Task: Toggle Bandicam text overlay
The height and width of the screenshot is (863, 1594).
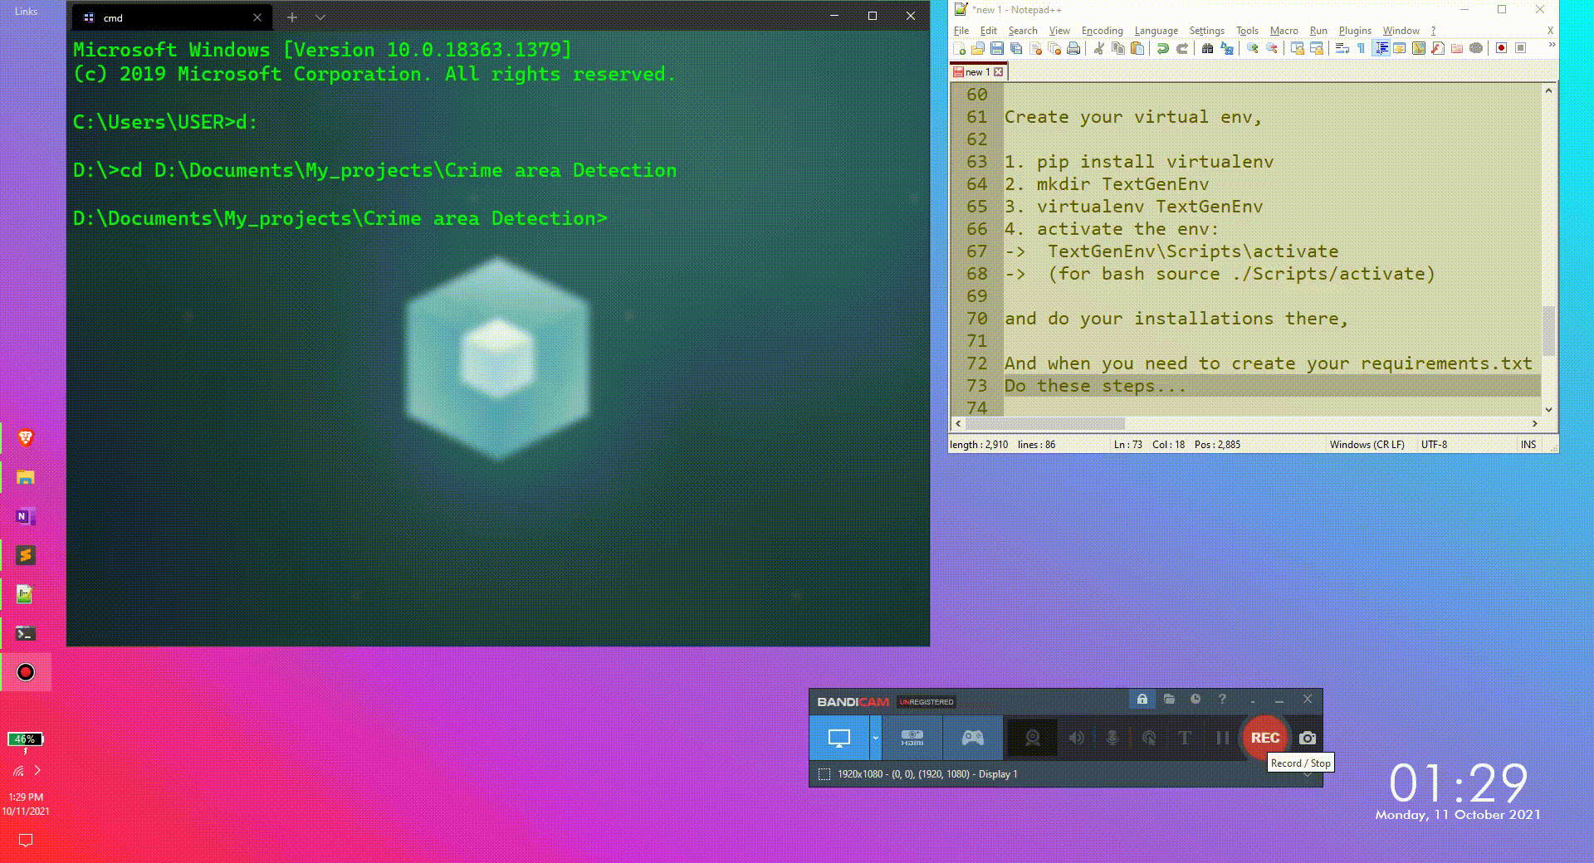Action: tap(1185, 738)
